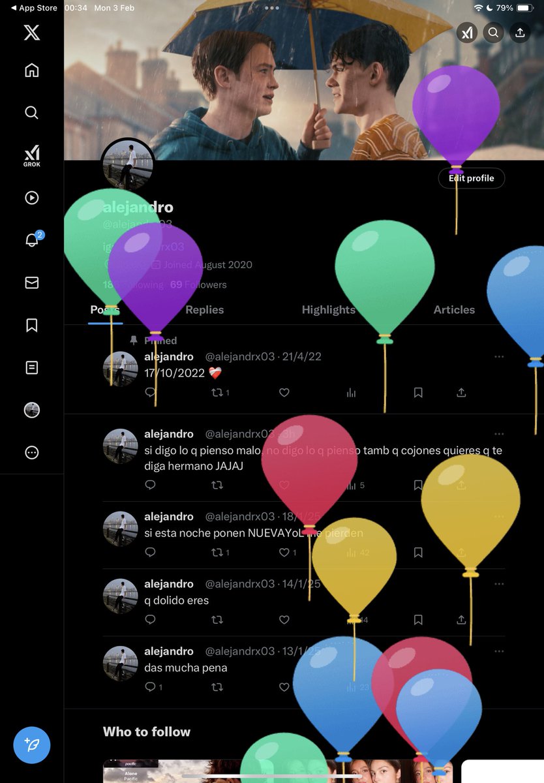Click the Grok icon over the header image
544x783 pixels.
467,33
